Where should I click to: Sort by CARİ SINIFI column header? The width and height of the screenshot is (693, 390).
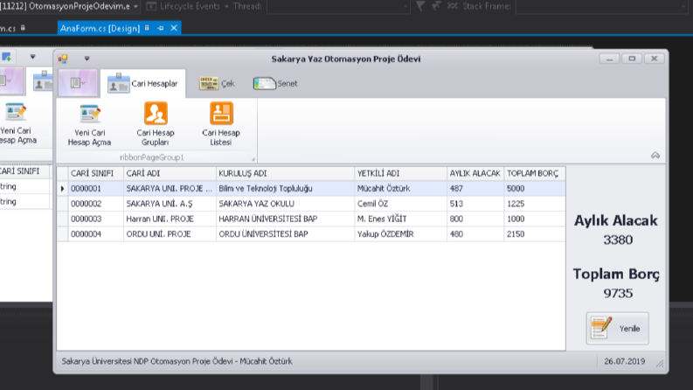click(x=96, y=173)
